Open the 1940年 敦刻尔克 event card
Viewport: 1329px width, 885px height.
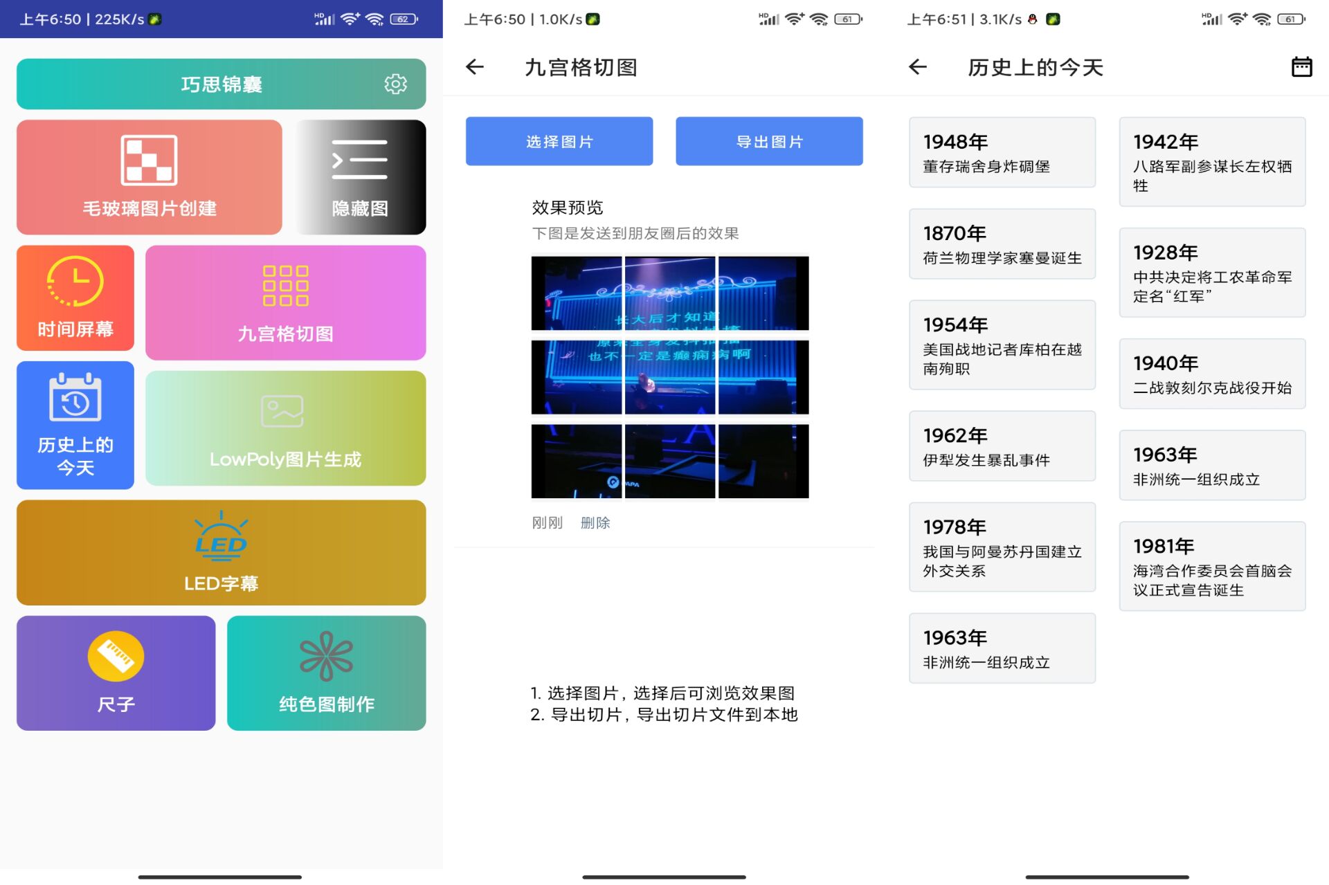(1212, 374)
